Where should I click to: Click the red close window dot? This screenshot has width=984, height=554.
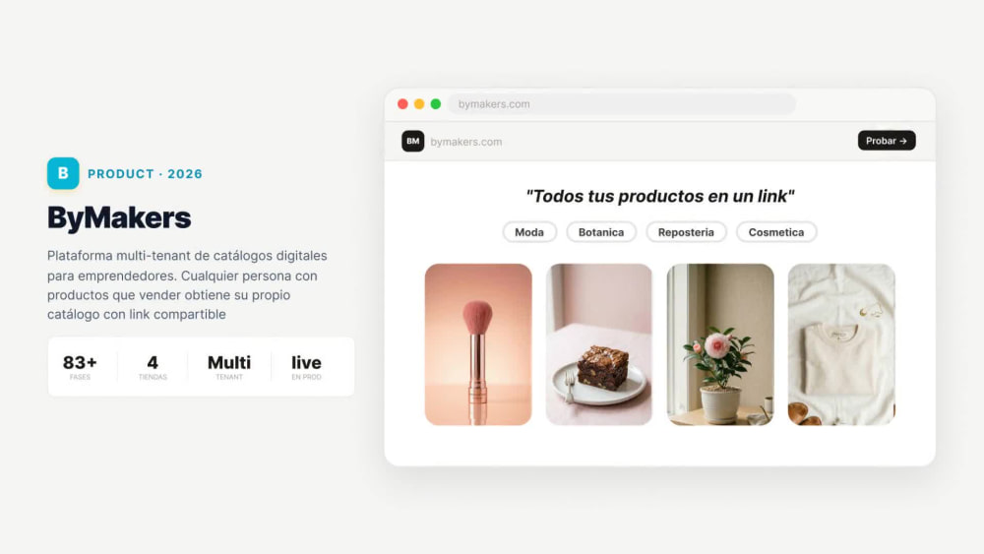click(402, 104)
